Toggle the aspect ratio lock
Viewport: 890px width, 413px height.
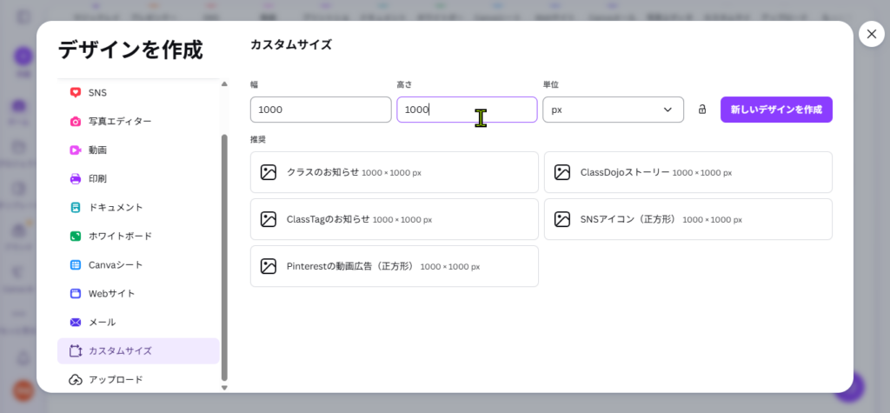[702, 110]
